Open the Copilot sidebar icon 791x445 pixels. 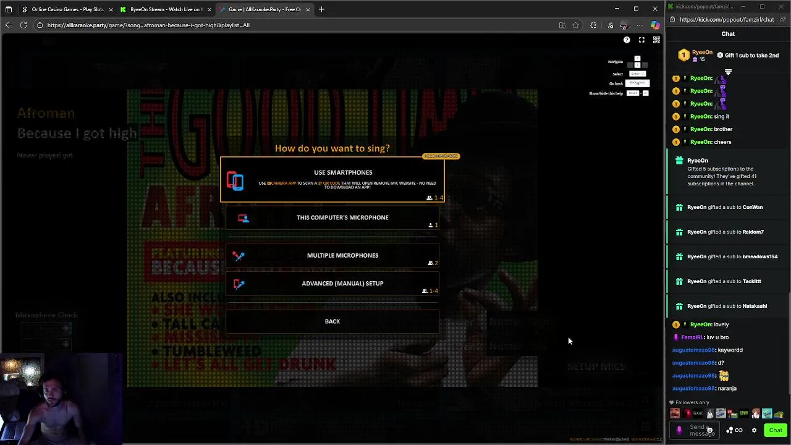(x=655, y=25)
